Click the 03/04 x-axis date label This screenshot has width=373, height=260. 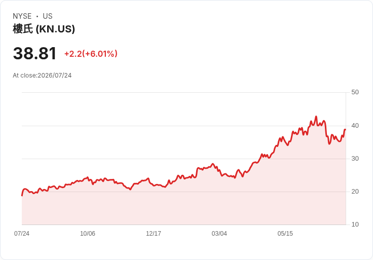click(219, 233)
